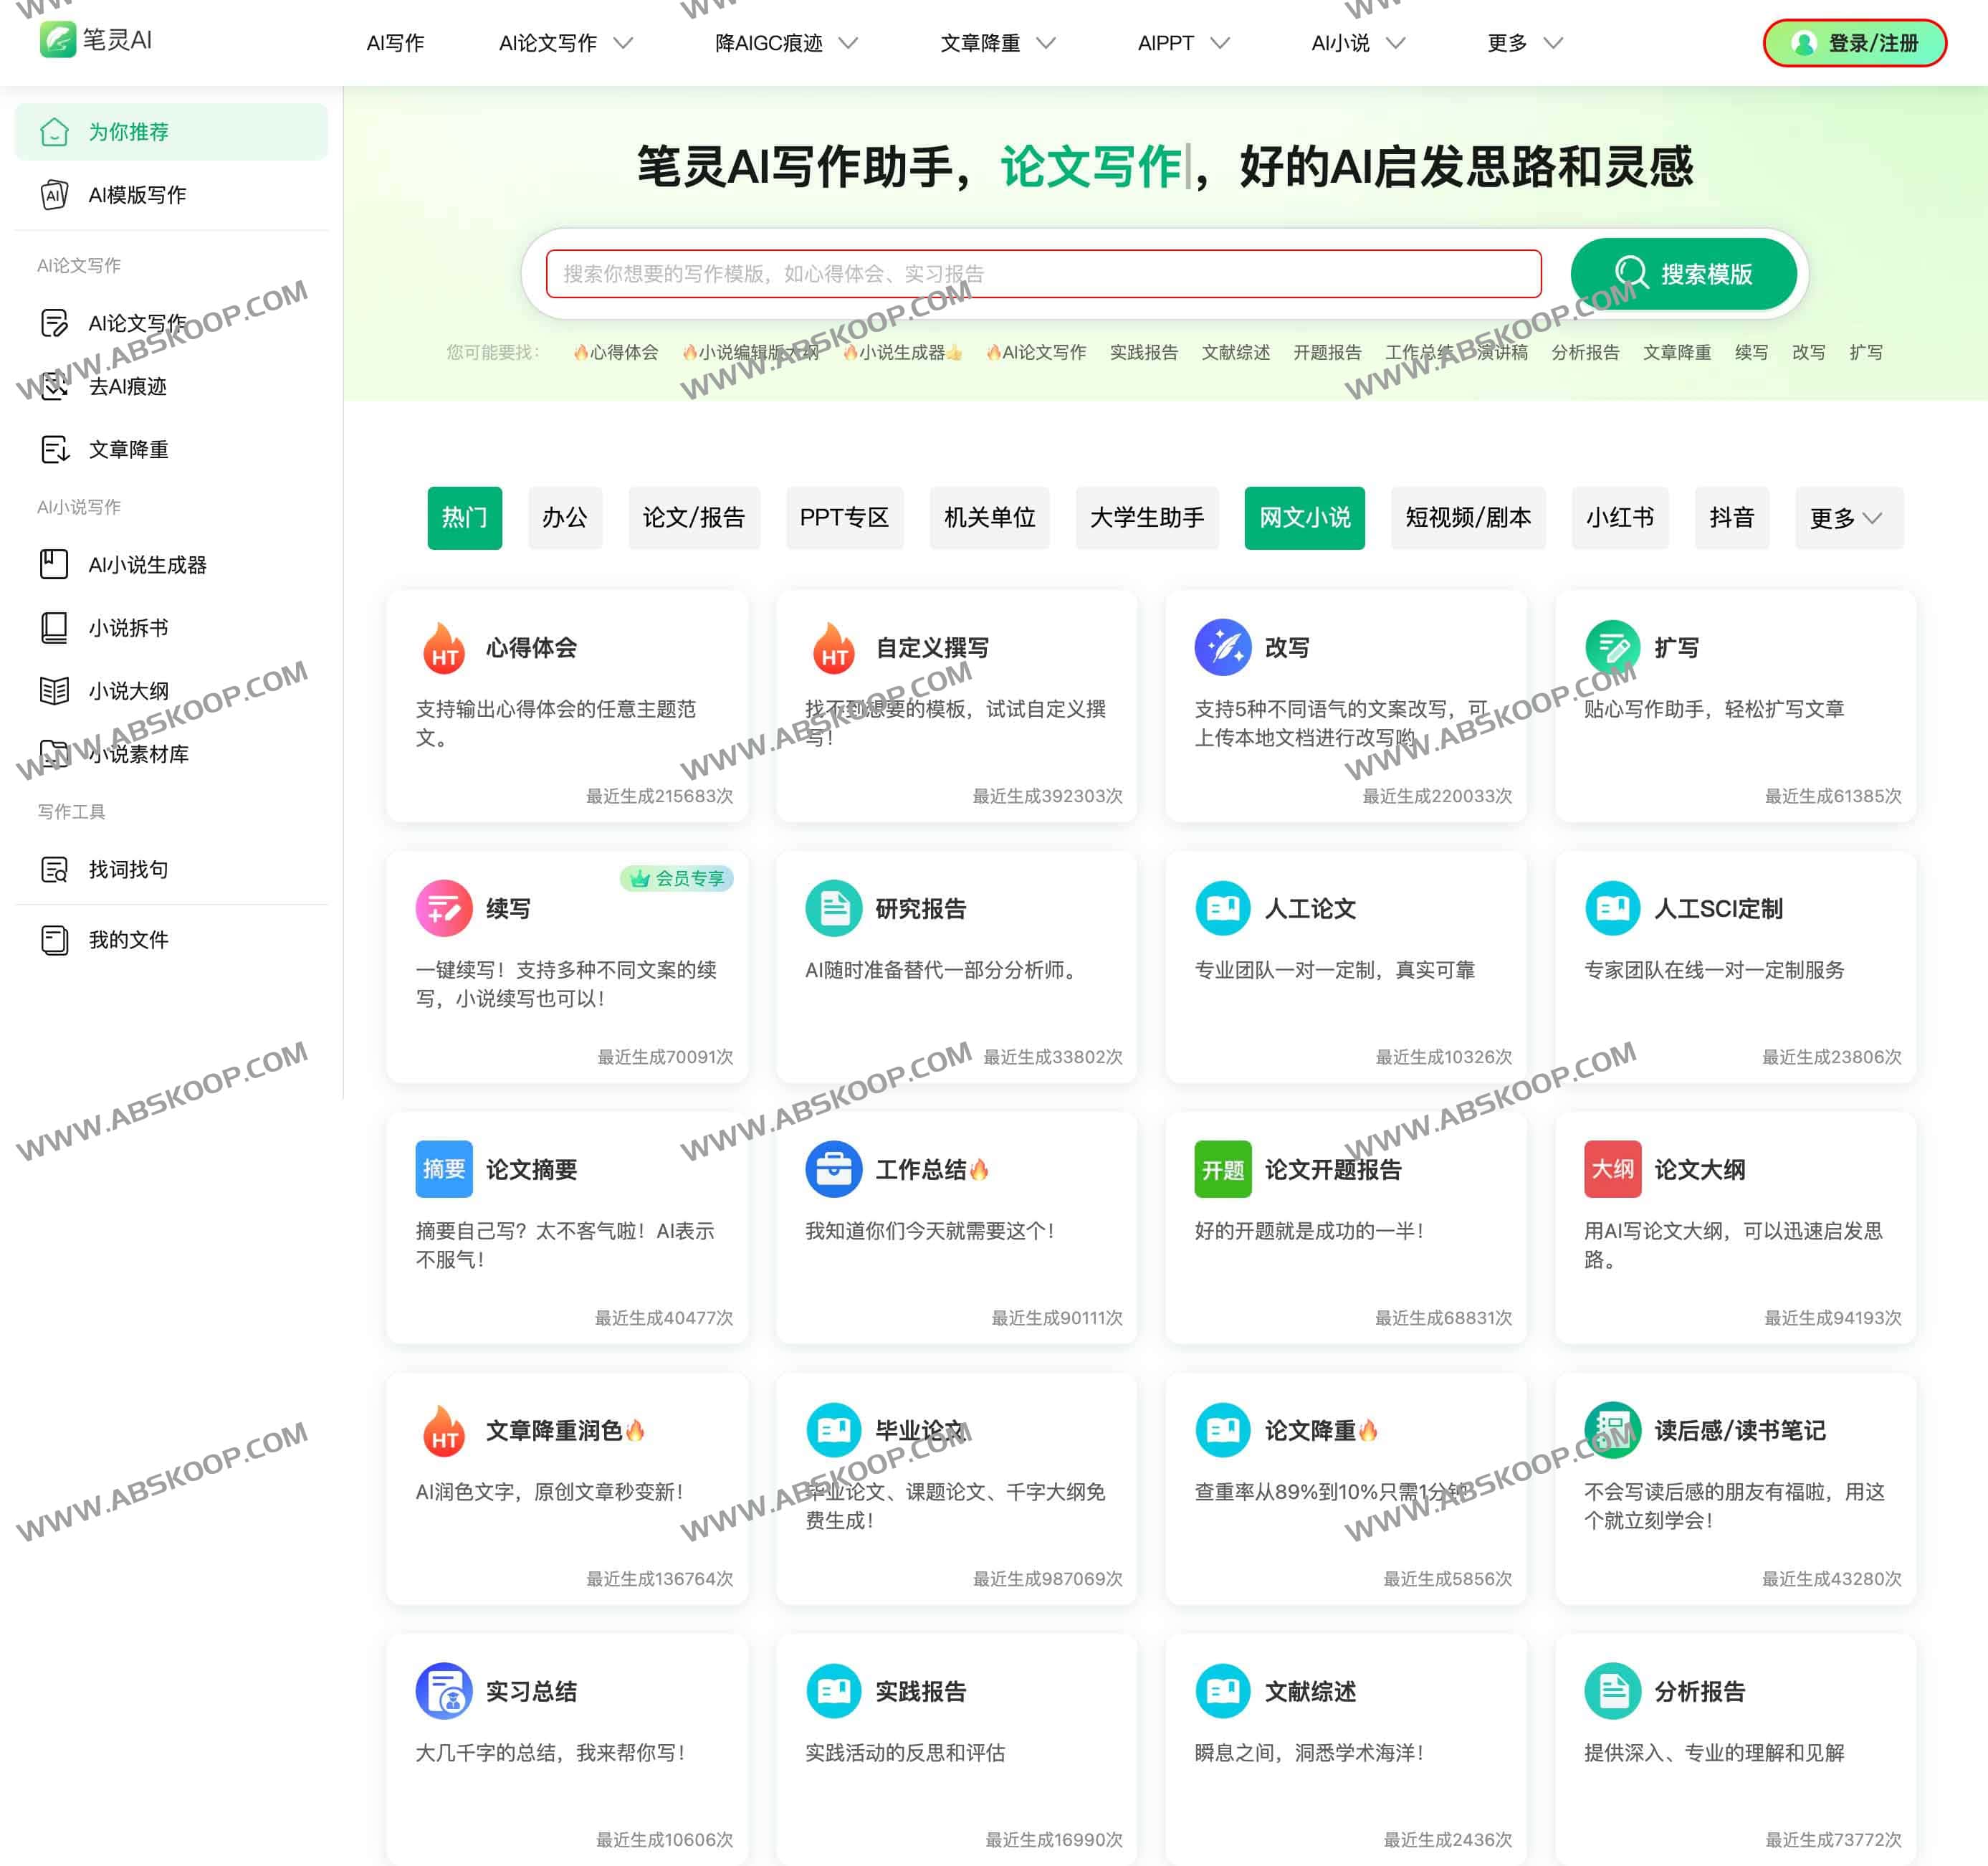Expand the AI论文写作 dropdown in header
The height and width of the screenshot is (1866, 1988).
click(x=623, y=43)
